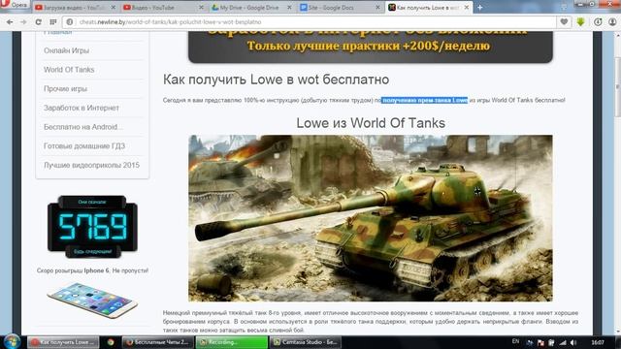Open the Opera menu button
The width and height of the screenshot is (621, 349).
coord(15,5)
